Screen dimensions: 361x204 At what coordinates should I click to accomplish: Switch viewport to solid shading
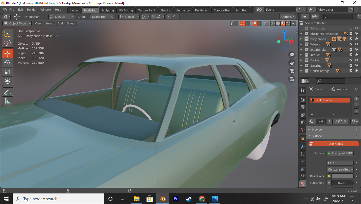point(278,23)
